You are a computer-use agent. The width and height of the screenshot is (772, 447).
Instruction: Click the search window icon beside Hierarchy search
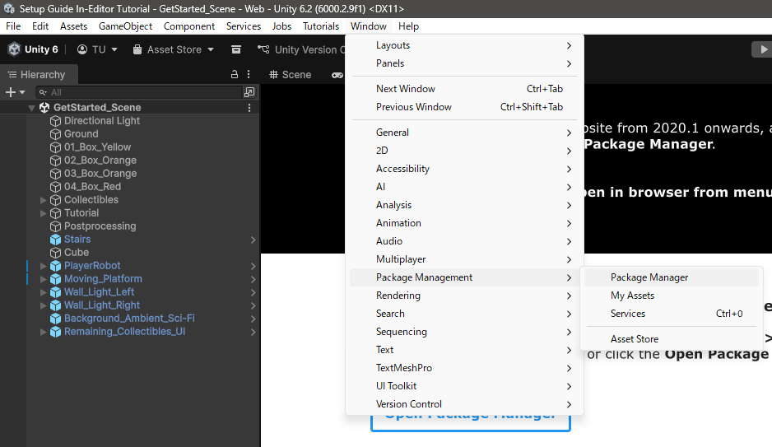pos(249,92)
